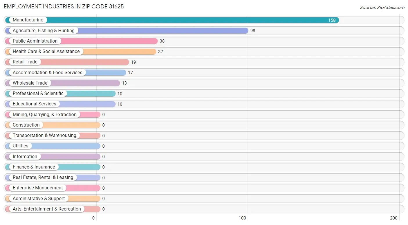Click the Utilities label
The height and width of the screenshot is (225, 408).
(21, 146)
